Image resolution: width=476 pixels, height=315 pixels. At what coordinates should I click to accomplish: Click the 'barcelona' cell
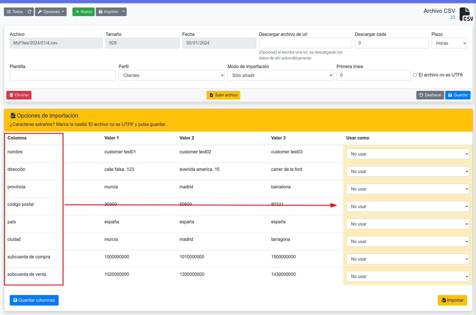point(281,187)
